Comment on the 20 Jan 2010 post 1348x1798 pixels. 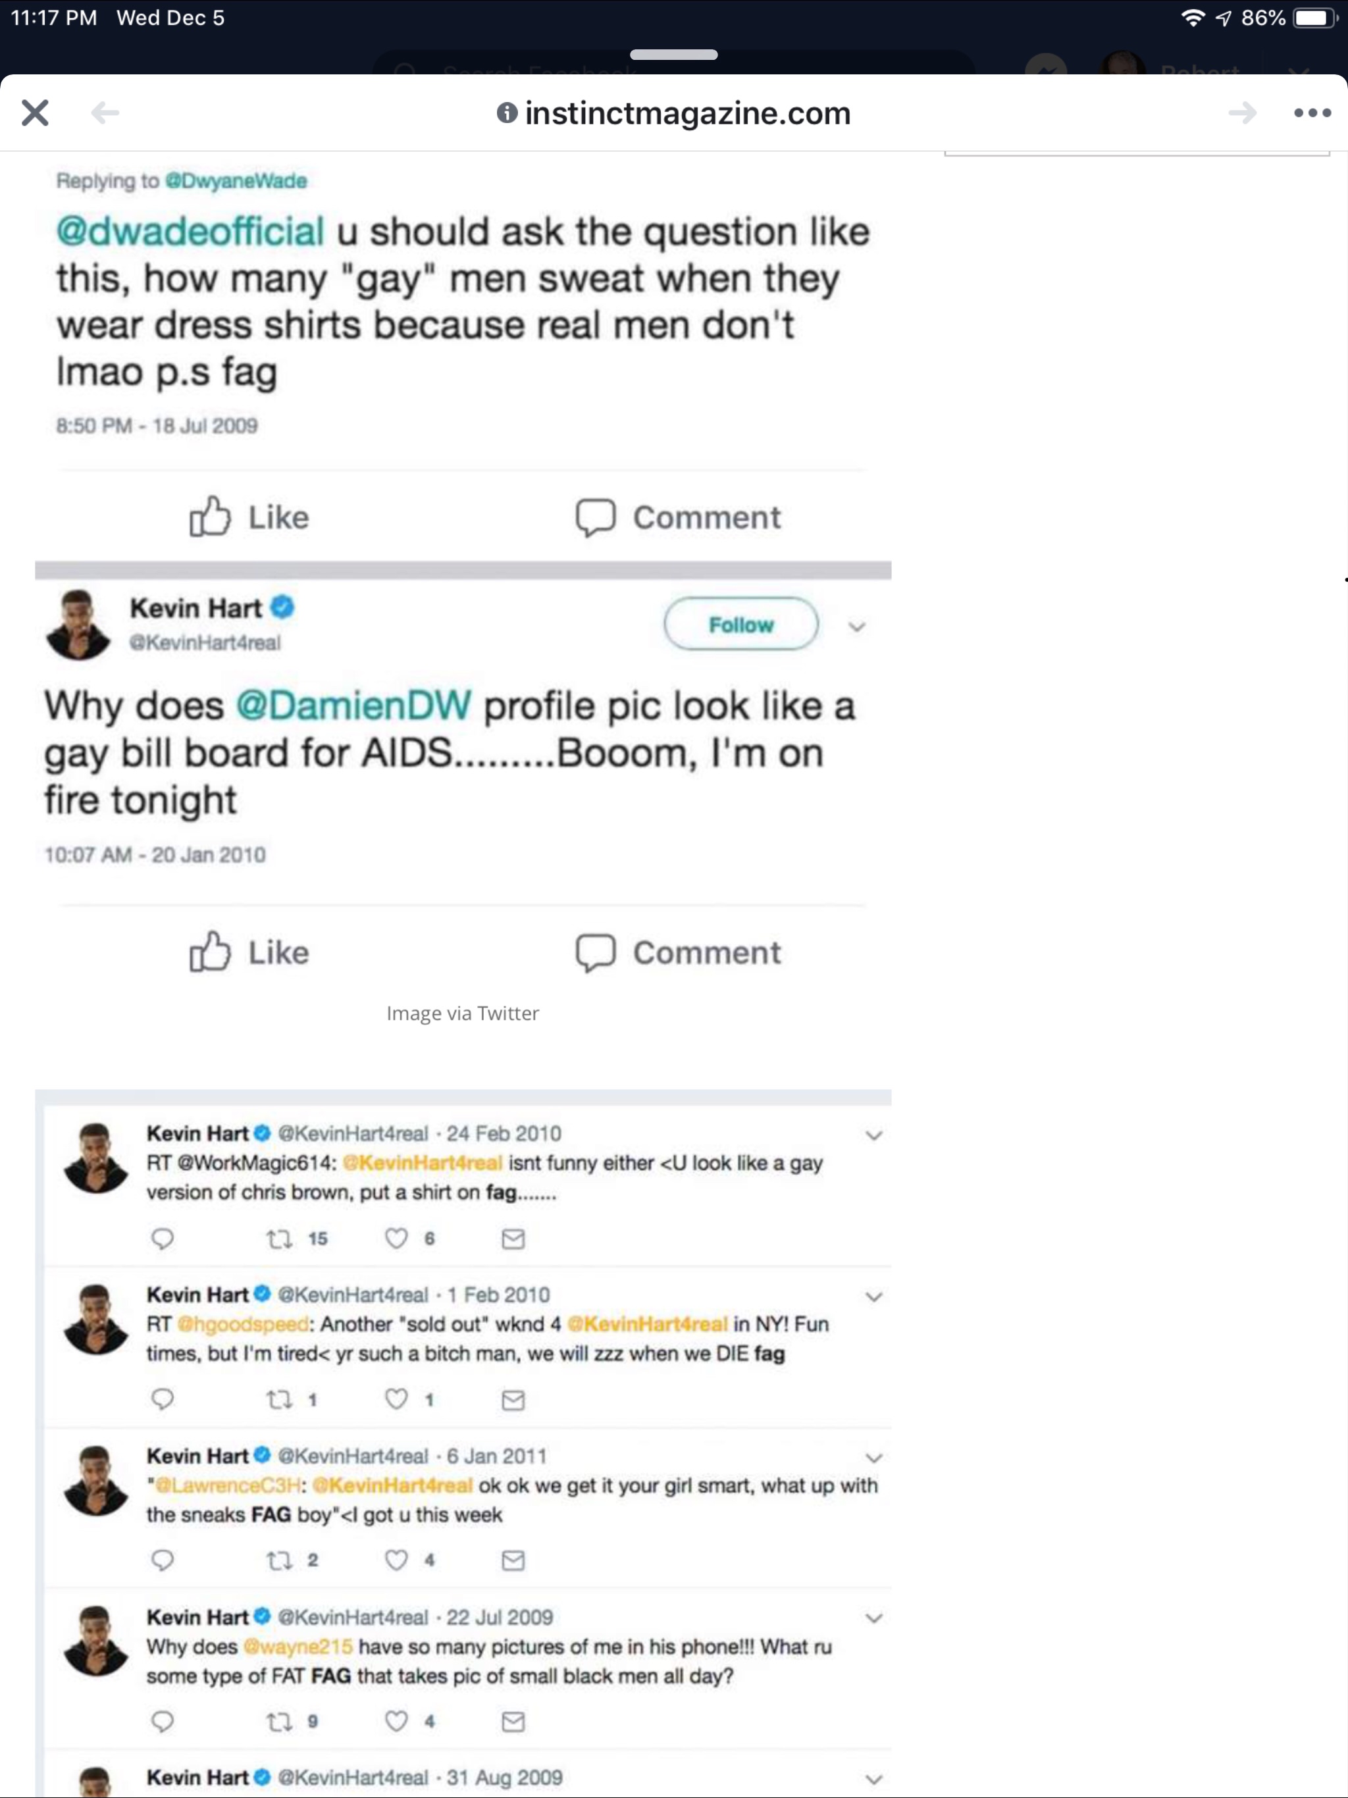pyautogui.click(x=678, y=952)
